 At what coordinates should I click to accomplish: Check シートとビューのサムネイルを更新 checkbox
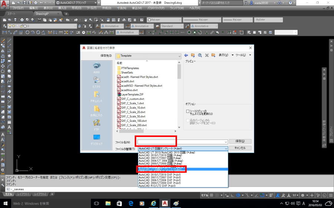point(187,111)
